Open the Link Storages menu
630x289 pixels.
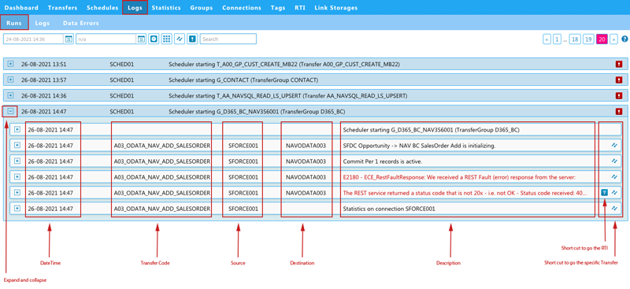pyautogui.click(x=336, y=8)
